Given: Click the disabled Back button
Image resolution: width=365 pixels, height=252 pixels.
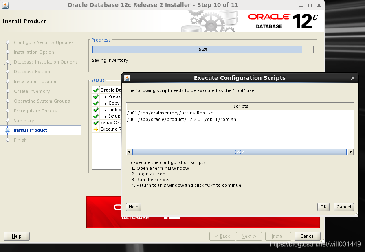Looking at the screenshot, I should [x=222, y=236].
